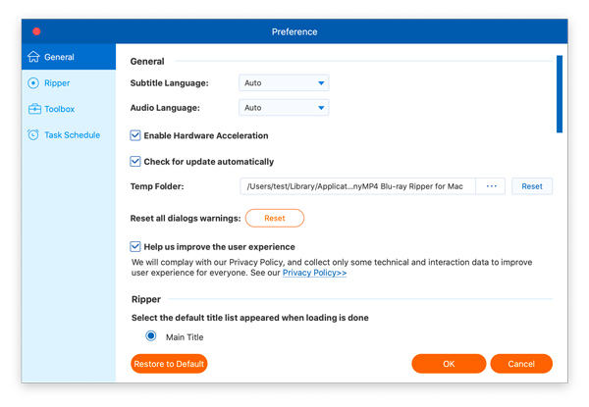The image size is (589, 407).
Task: Toggle Help us improve the user experience
Action: tap(135, 247)
